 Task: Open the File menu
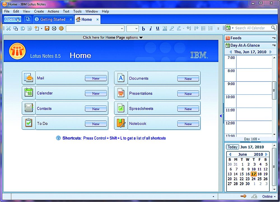pyautogui.click(x=7, y=11)
